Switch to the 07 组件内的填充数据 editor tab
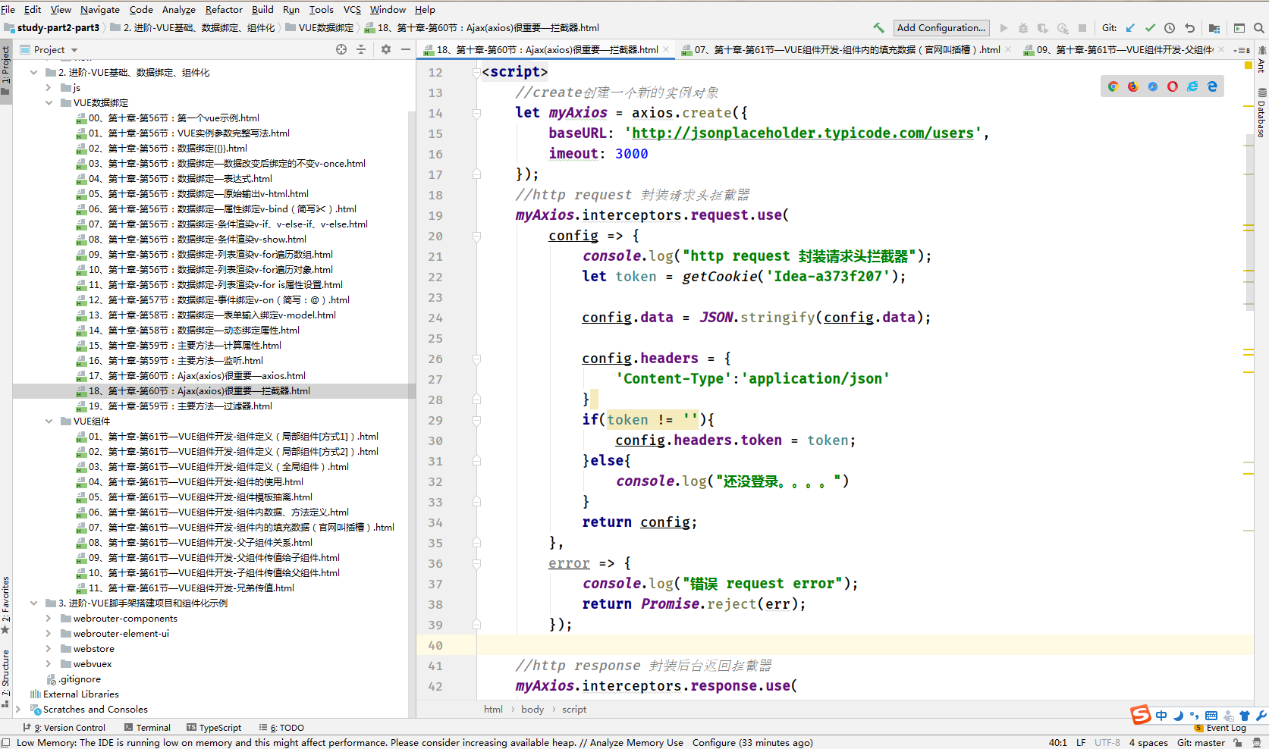Viewport: 1269px width, 749px height. [x=847, y=50]
